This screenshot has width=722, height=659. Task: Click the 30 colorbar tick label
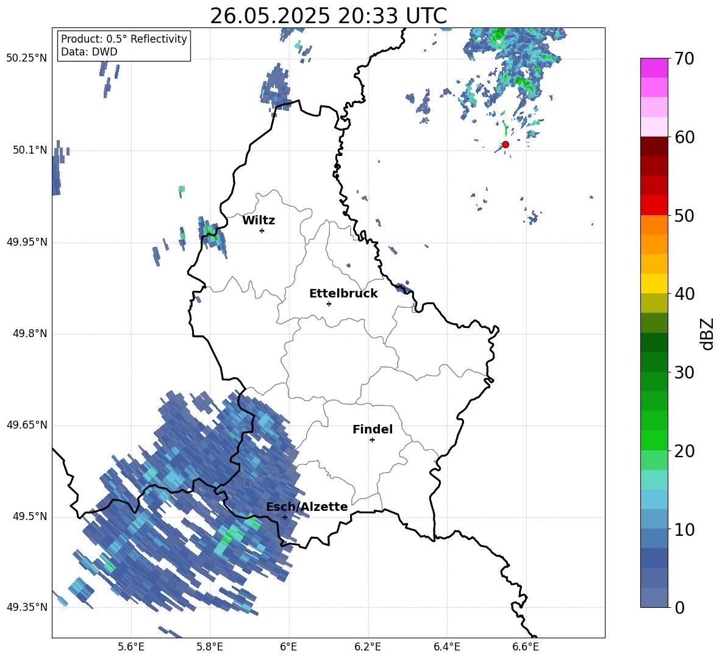pyautogui.click(x=684, y=372)
